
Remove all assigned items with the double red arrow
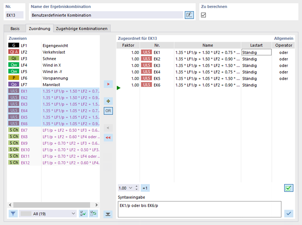tap(108, 138)
